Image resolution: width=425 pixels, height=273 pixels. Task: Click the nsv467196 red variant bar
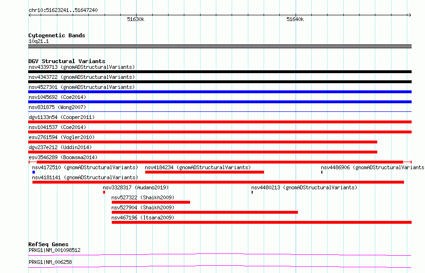coord(262,222)
